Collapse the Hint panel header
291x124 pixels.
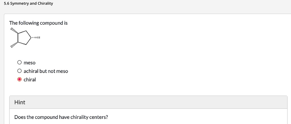pos(148,102)
